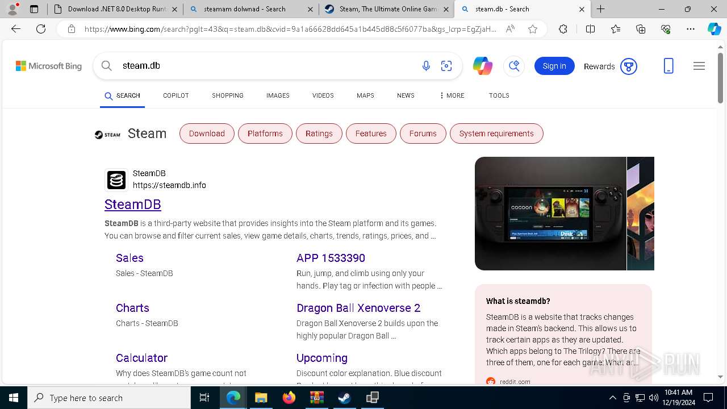This screenshot has height=409, width=727.
Task: Open the tab actions menu icon
Action: 34,9
